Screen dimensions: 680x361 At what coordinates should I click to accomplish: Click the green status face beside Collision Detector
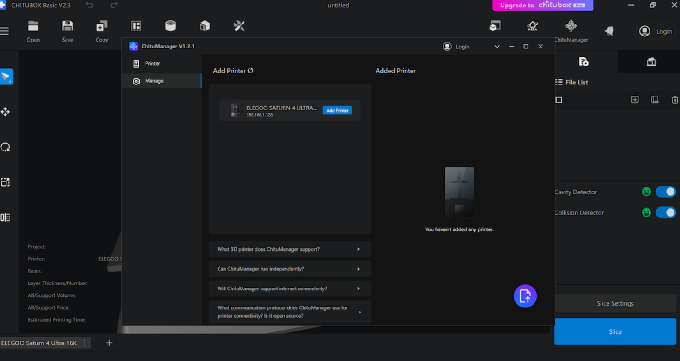pos(646,212)
